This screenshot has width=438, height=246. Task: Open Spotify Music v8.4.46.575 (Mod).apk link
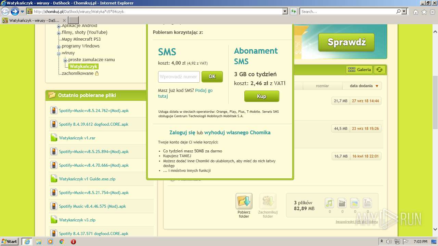point(92,206)
